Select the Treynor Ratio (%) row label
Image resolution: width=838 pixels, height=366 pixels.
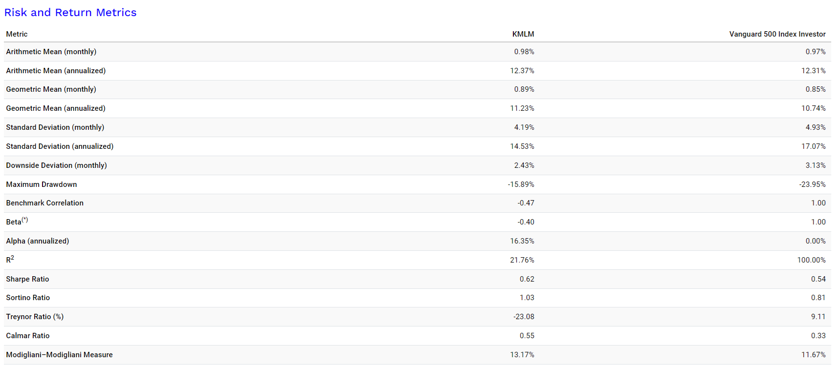pos(35,317)
